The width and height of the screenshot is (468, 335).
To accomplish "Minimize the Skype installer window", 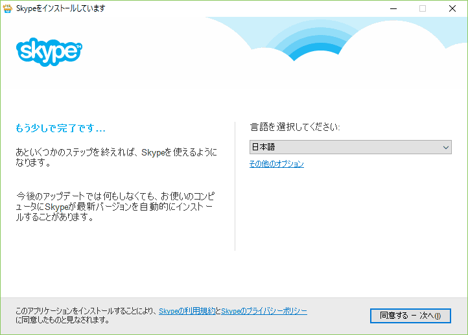I will [393, 8].
